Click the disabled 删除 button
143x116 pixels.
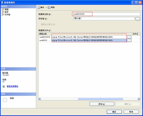point(128,104)
